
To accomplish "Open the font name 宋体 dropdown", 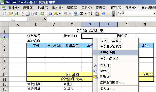I will coord(154,13).
